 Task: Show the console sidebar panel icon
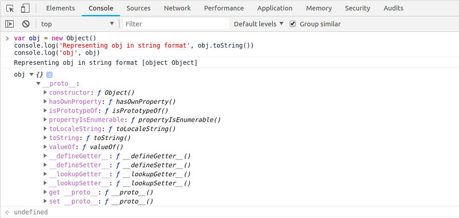pos(10,24)
